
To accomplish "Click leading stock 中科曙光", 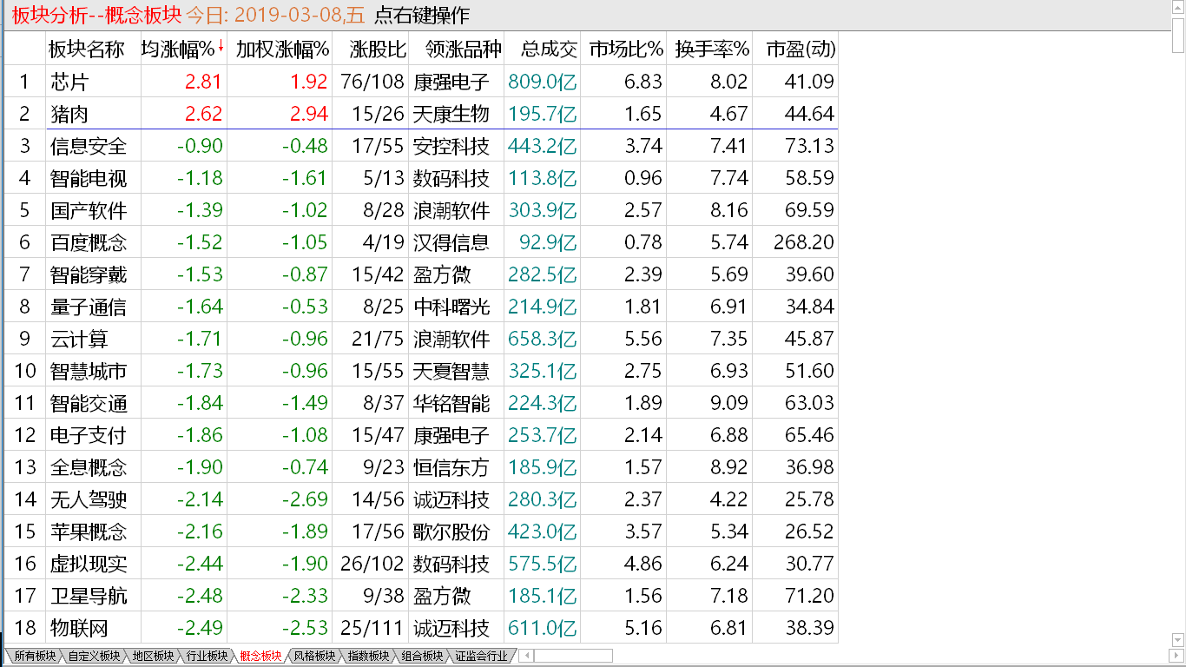I will pos(451,307).
